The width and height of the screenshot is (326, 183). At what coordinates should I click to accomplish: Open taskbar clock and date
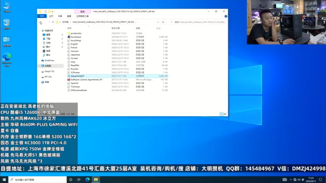(x=311, y=180)
